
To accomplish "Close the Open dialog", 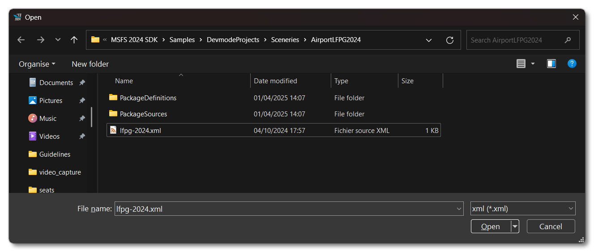I will [x=576, y=17].
